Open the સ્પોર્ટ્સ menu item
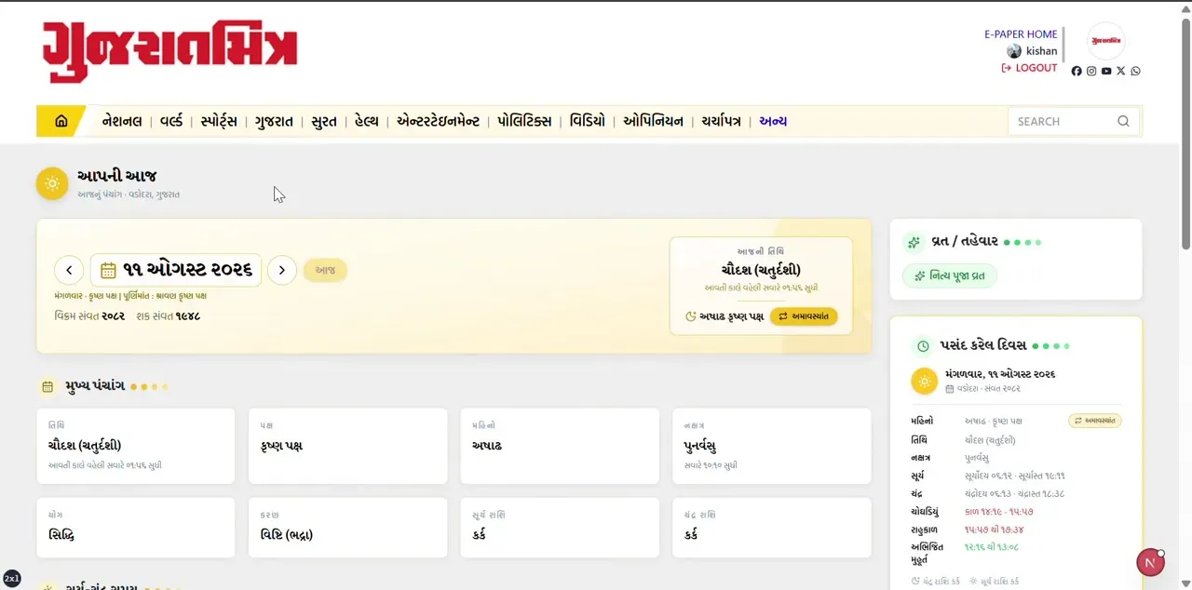Viewport: 1192px width, 590px height. 219,121
